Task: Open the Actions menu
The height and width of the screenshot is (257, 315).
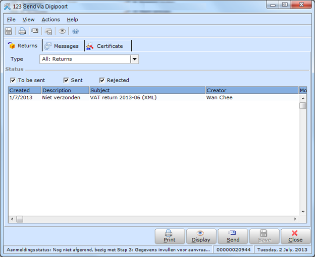Action: pos(50,20)
